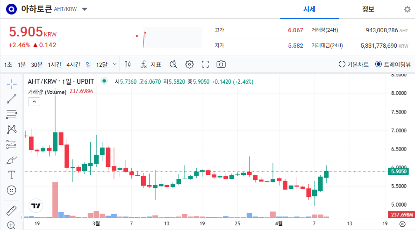Click the mini price sparkline chart
This screenshot has width=415, height=230.
pyautogui.click(x=172, y=37)
